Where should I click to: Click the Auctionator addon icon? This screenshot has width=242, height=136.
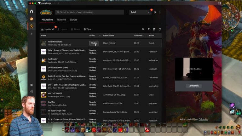tap(43, 60)
